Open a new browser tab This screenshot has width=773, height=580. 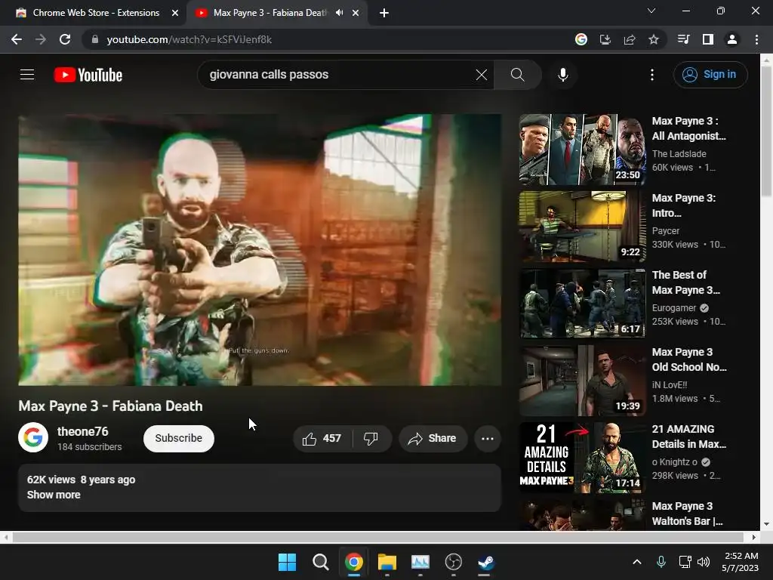[384, 13]
